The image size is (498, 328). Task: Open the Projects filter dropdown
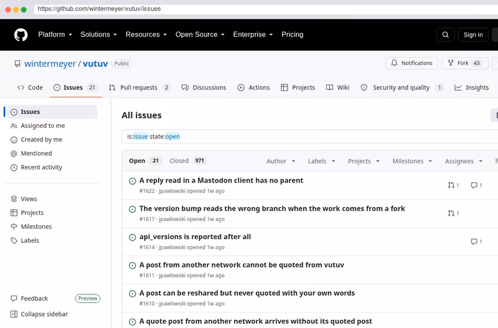coord(364,162)
